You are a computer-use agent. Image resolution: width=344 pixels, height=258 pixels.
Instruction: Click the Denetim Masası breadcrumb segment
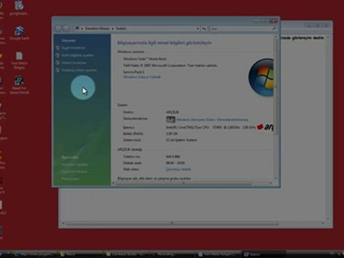pos(97,29)
